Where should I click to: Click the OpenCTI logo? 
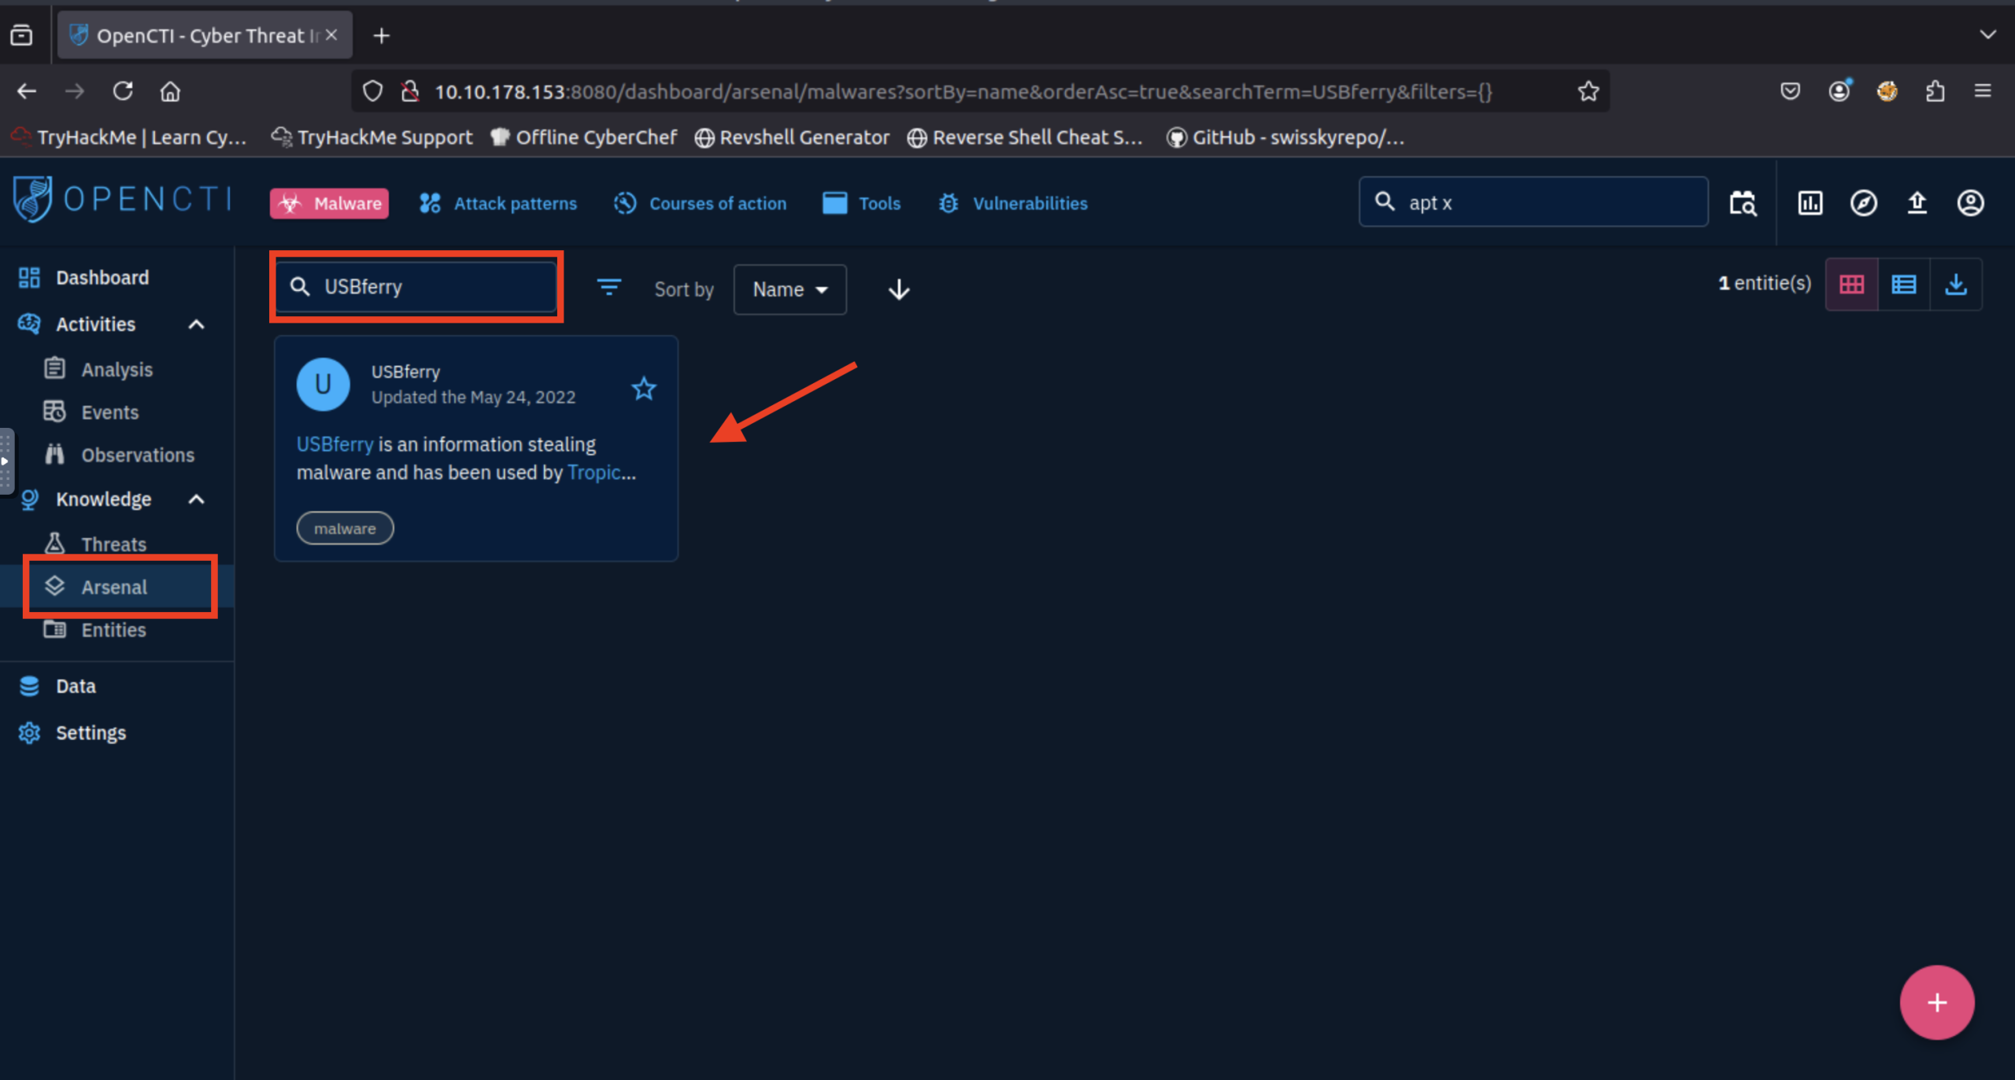(x=123, y=200)
